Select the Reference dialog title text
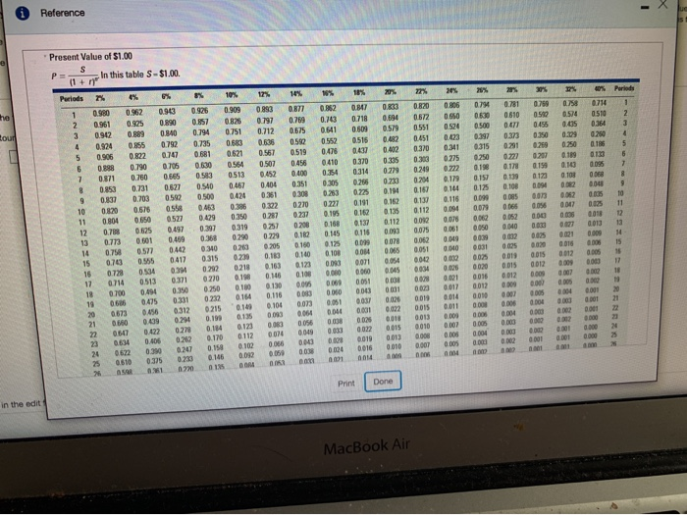This screenshot has height=515, width=687. (63, 13)
